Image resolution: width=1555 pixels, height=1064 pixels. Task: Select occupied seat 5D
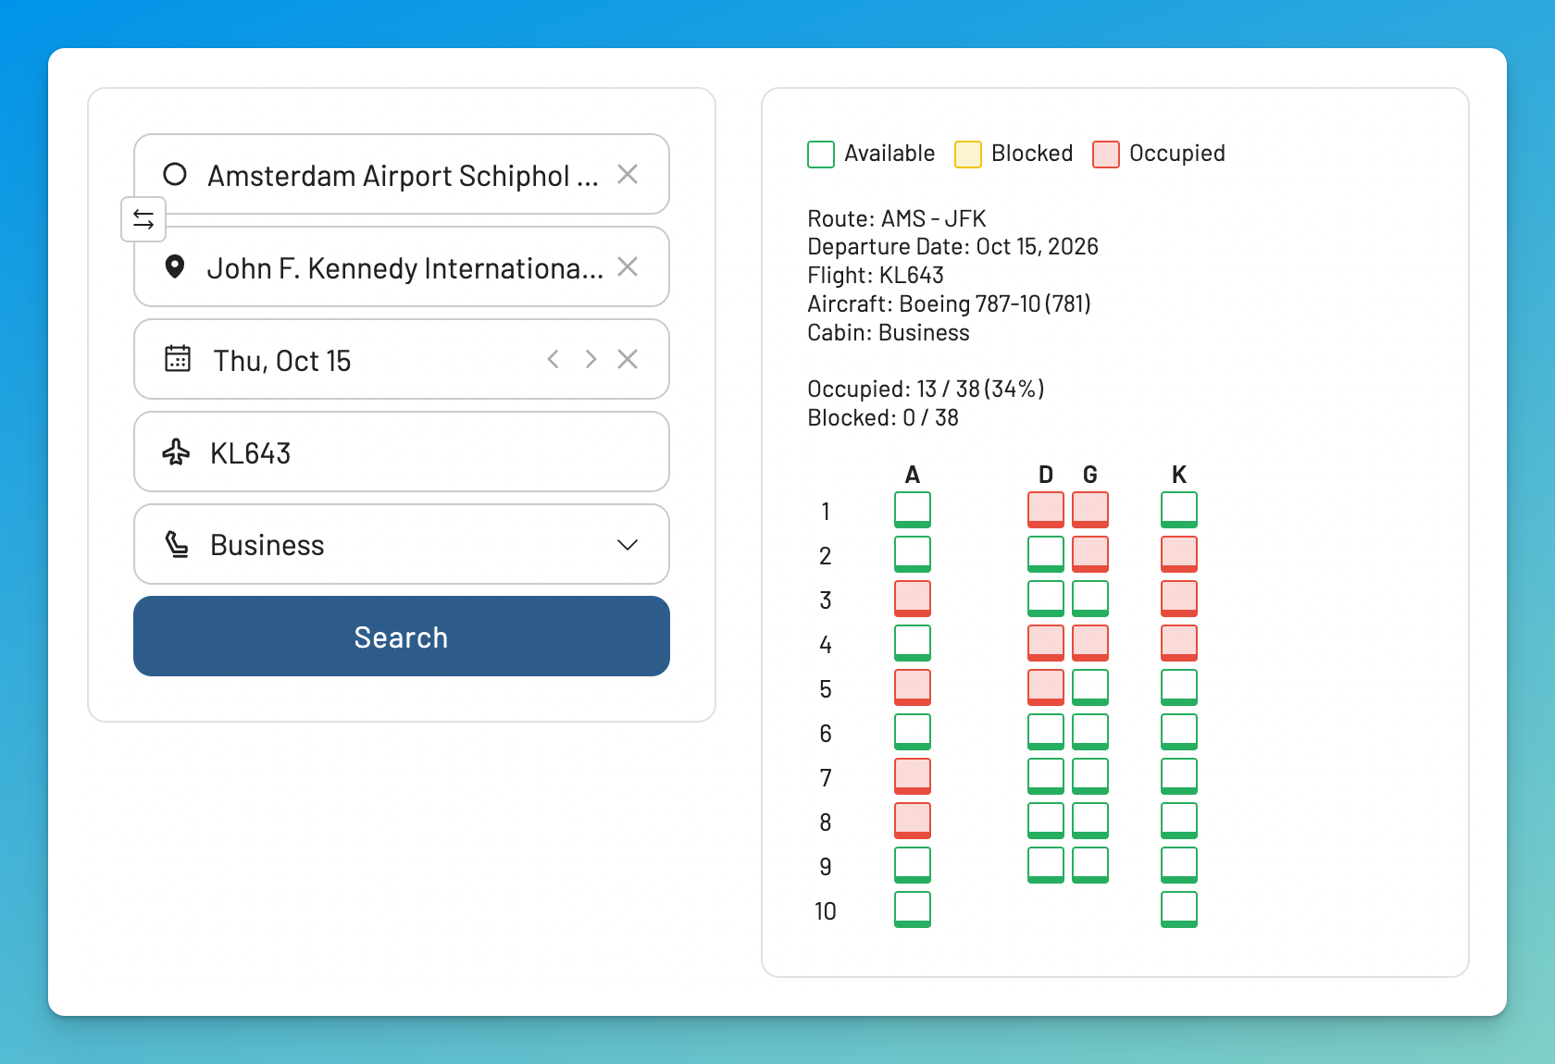[x=1046, y=687]
